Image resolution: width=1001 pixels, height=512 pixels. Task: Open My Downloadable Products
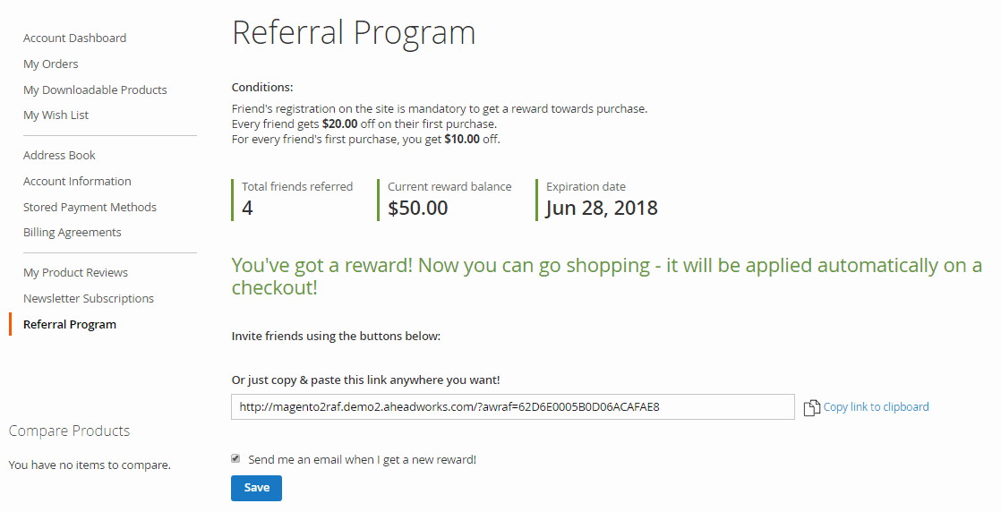coord(95,90)
